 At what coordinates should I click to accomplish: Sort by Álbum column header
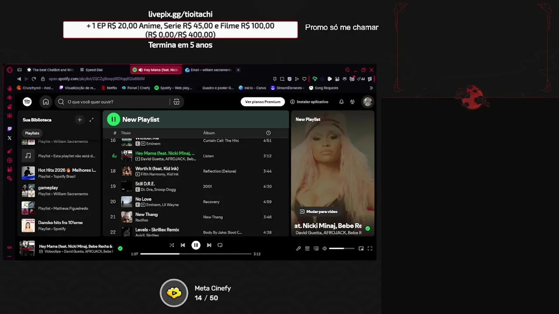(x=209, y=133)
